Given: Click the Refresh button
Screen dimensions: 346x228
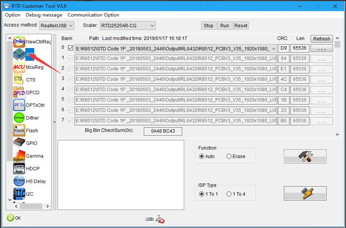Looking at the screenshot, I should 321,38.
